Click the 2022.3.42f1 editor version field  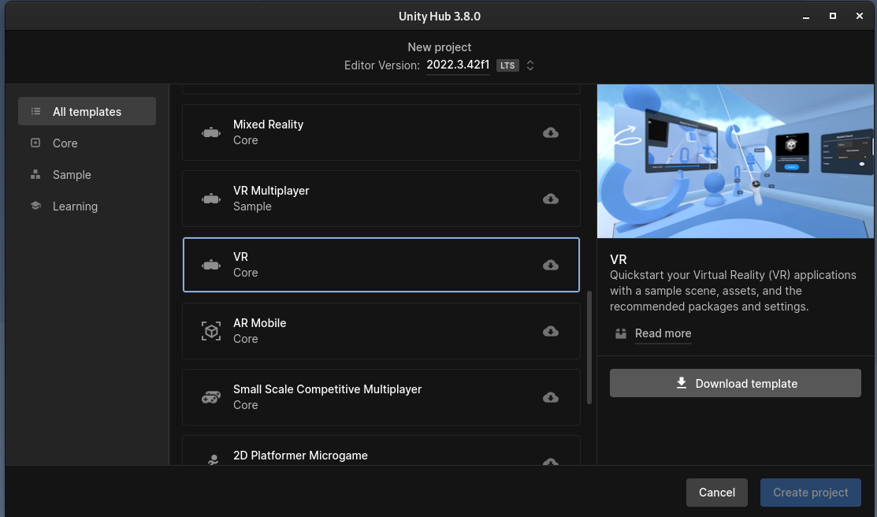pyautogui.click(x=458, y=65)
